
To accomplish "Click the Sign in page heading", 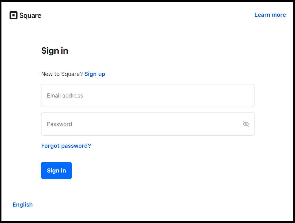I will point(55,51).
